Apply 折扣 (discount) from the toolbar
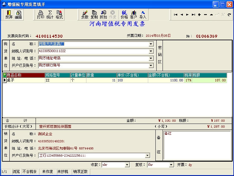The width and height of the screenshot is (234, 176). (103, 14)
